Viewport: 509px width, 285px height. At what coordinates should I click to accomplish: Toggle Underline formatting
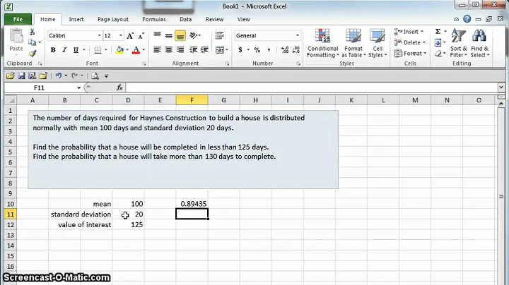pyautogui.click(x=76, y=50)
